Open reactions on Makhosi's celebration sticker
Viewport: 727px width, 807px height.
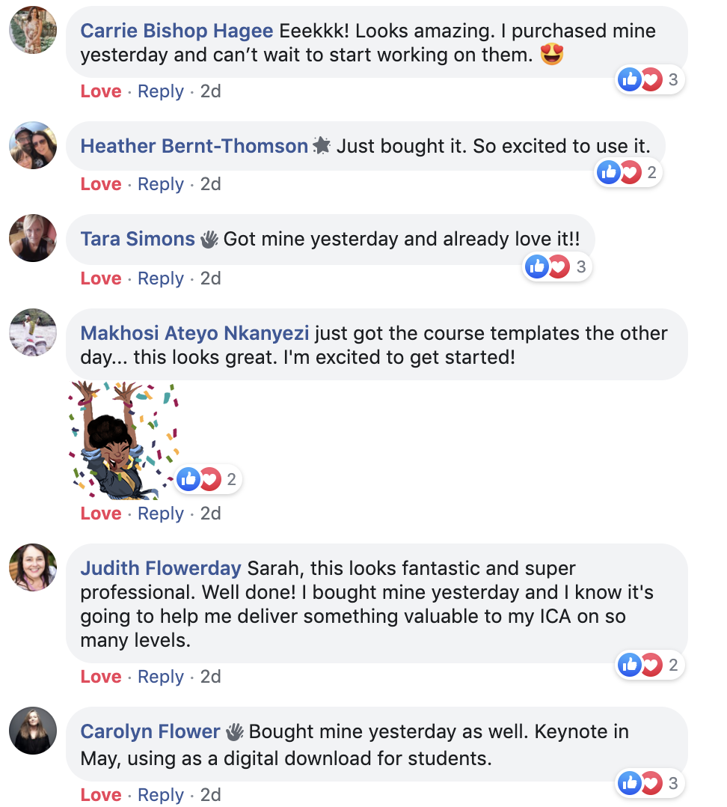pos(209,479)
